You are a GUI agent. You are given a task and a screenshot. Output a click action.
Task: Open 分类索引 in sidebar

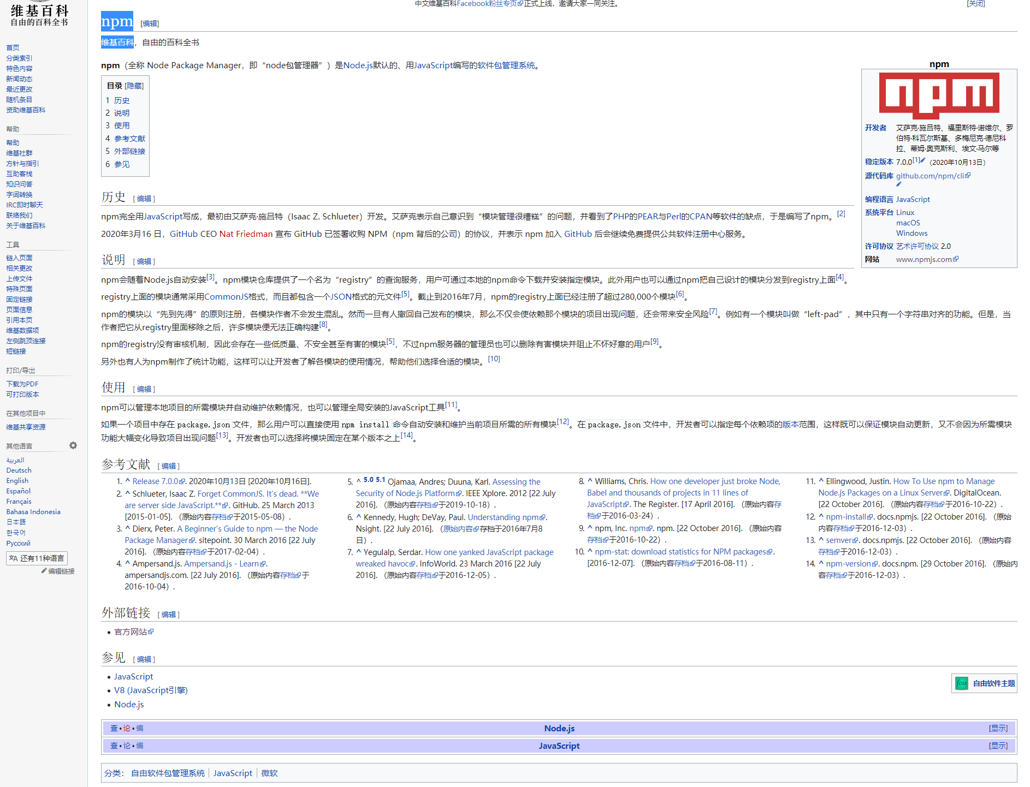coord(19,58)
